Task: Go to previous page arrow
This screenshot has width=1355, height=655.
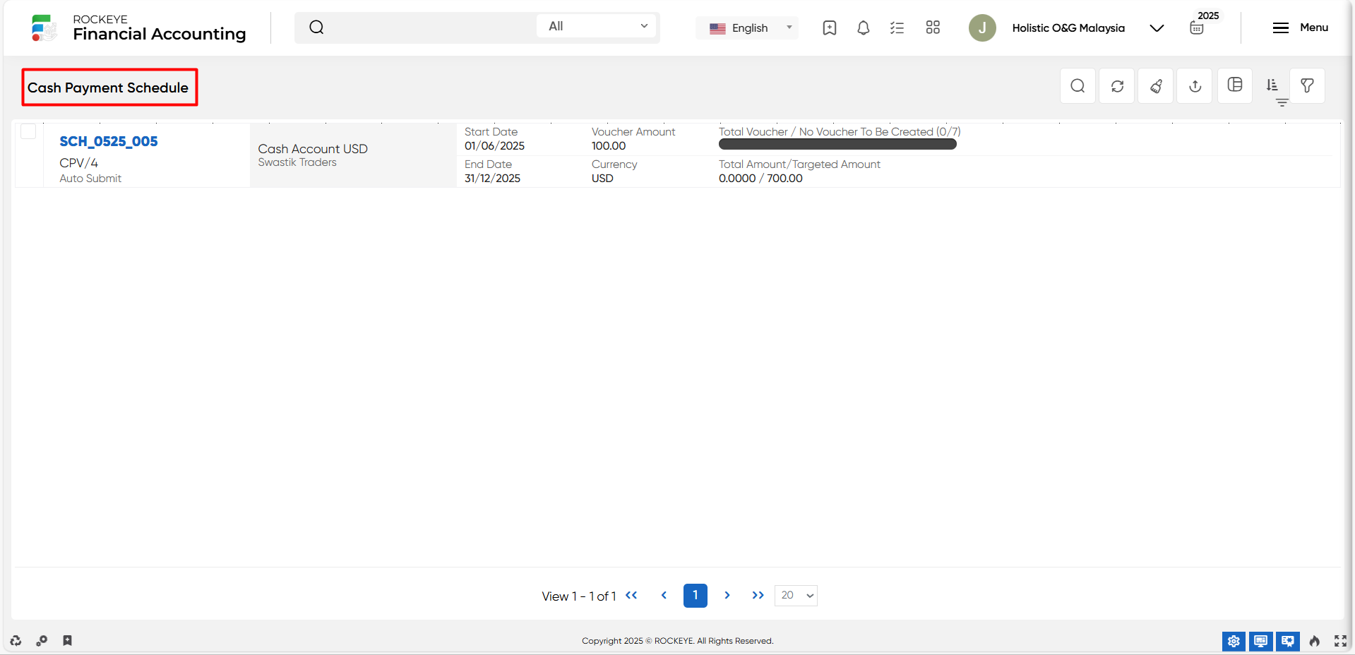Action: pos(664,596)
